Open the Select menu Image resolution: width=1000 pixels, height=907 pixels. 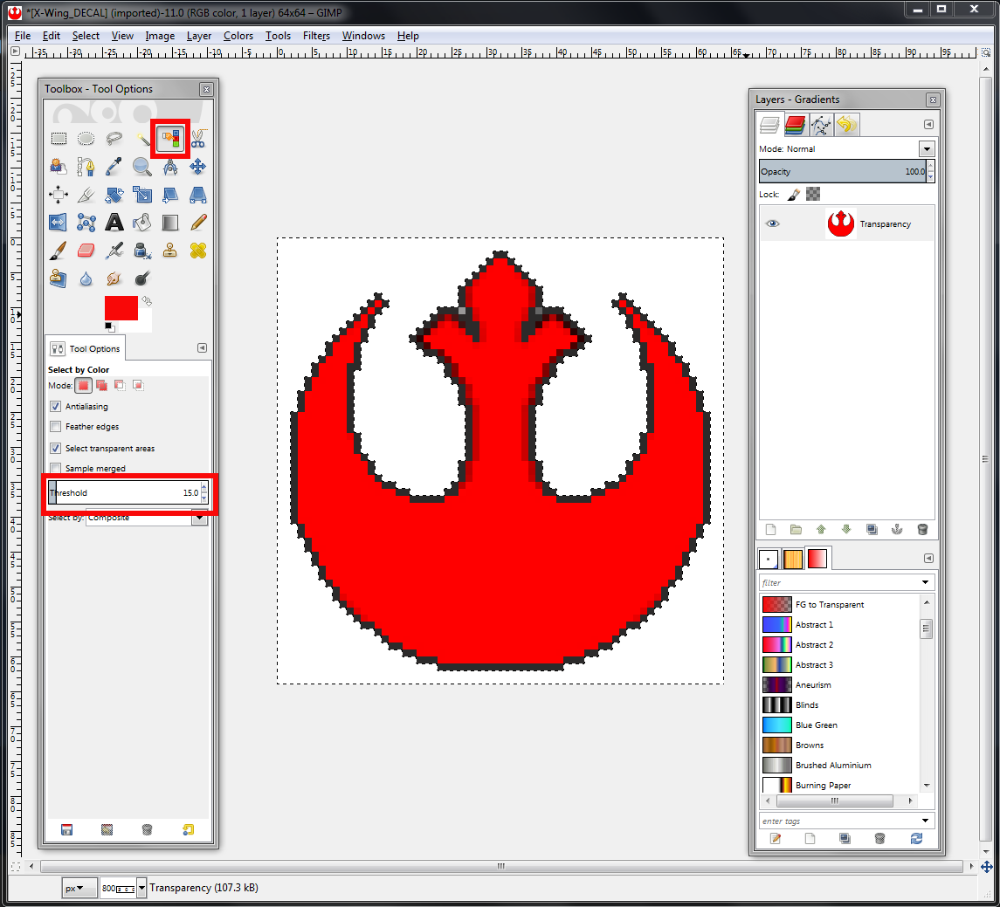86,36
